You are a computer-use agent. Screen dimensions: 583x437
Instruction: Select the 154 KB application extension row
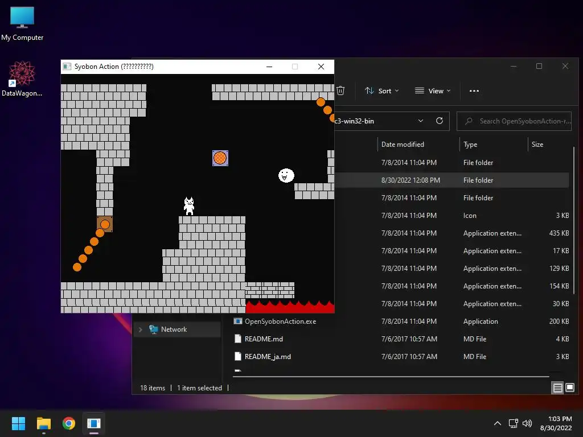click(x=451, y=286)
